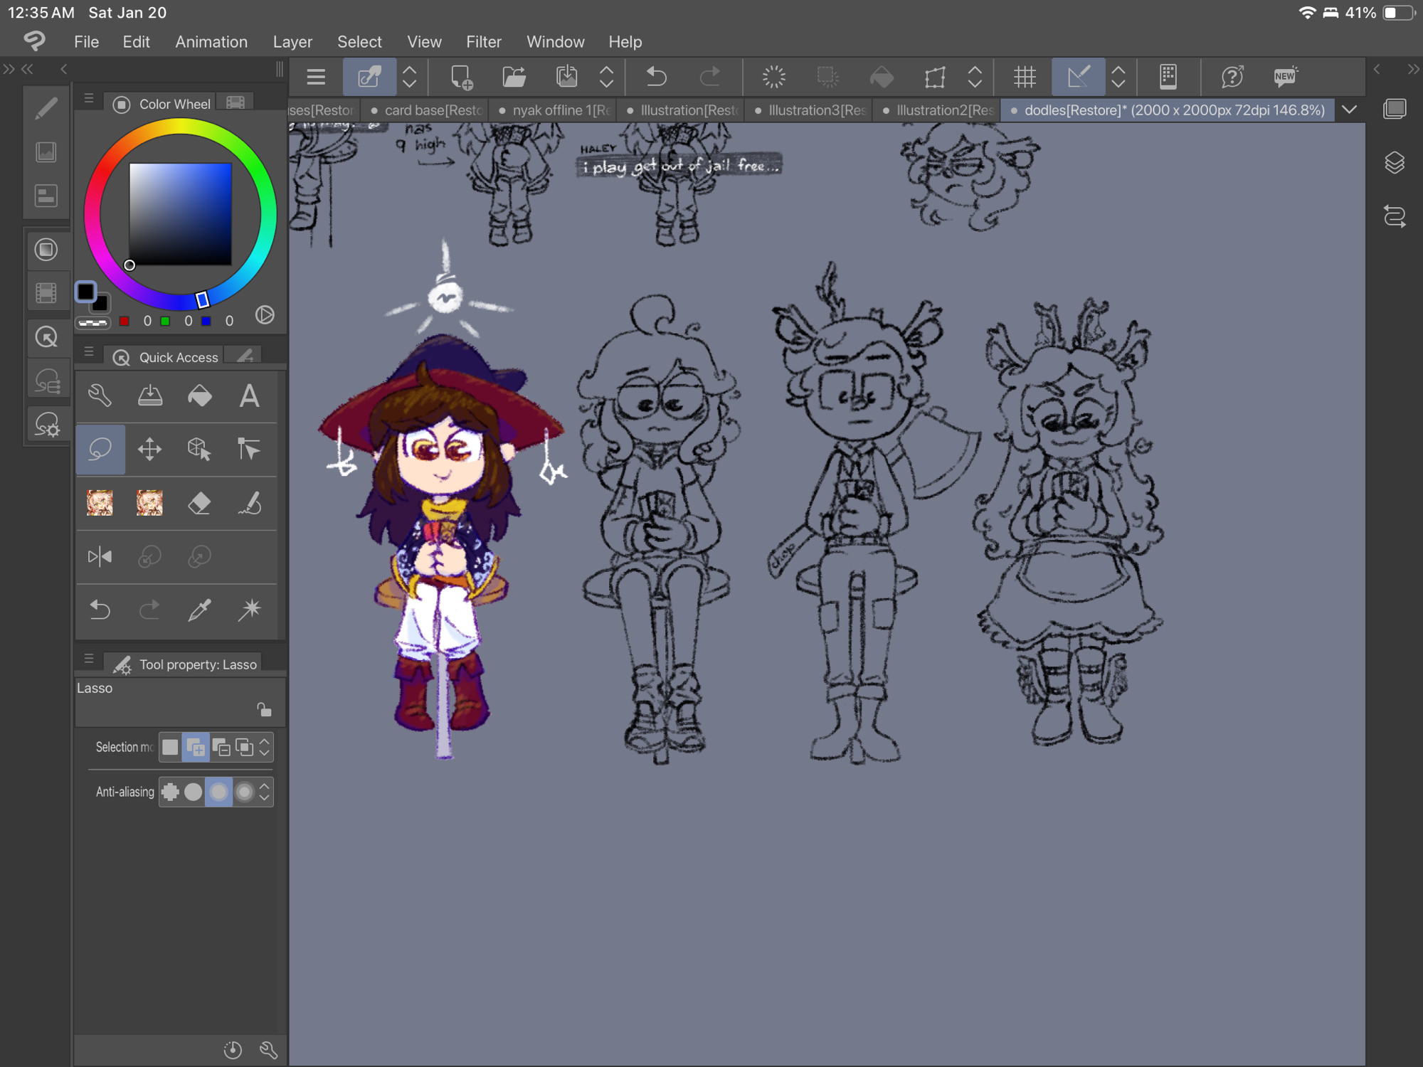Image resolution: width=1423 pixels, height=1067 pixels.
Task: Open the Window menu
Action: [555, 42]
